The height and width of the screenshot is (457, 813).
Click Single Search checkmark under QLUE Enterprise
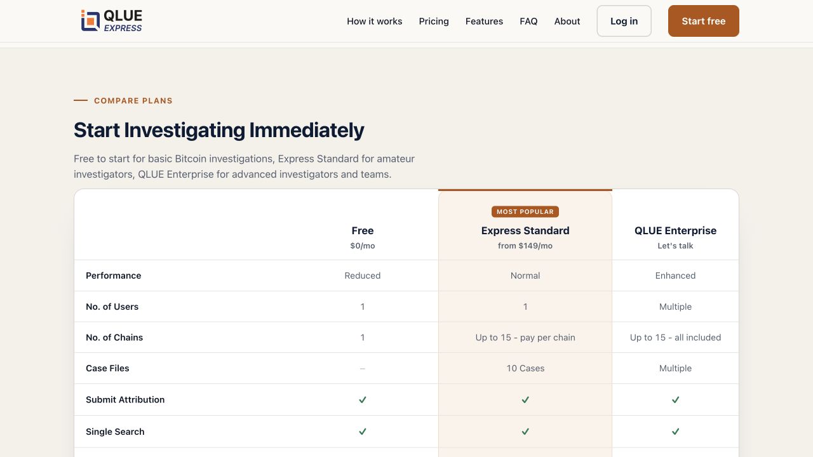[675, 432]
